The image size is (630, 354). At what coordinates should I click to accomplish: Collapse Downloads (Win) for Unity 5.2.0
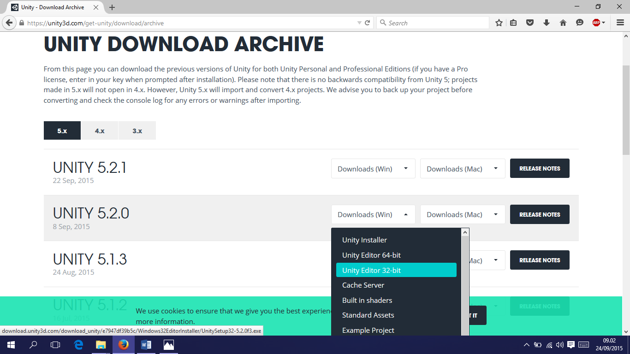tap(373, 214)
